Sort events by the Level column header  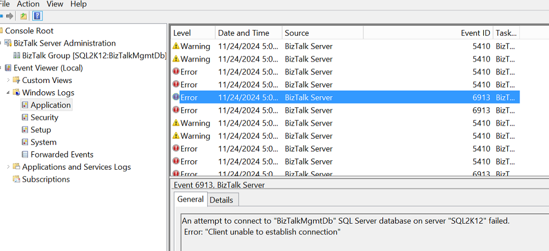[193, 33]
